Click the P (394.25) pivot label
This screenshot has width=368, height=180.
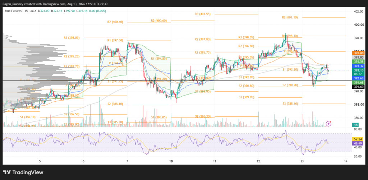(x=115, y=63)
